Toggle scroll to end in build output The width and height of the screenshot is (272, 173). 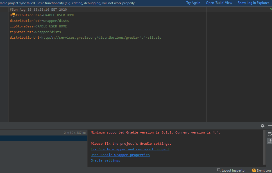(x=269, y=141)
